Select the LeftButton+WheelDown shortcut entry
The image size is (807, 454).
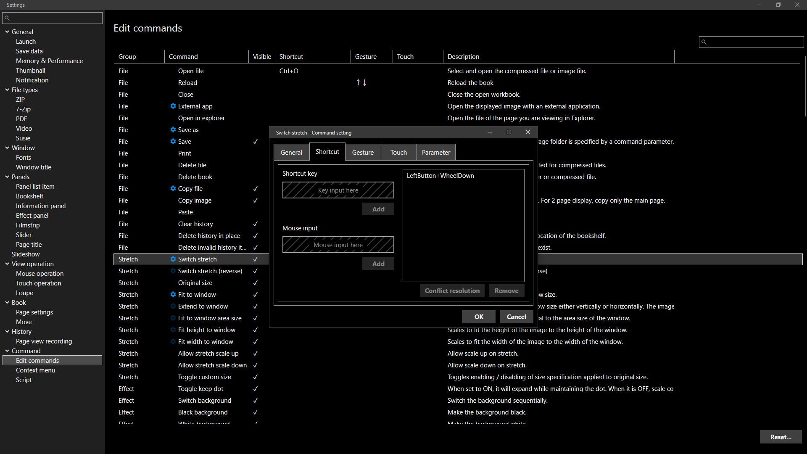point(440,176)
